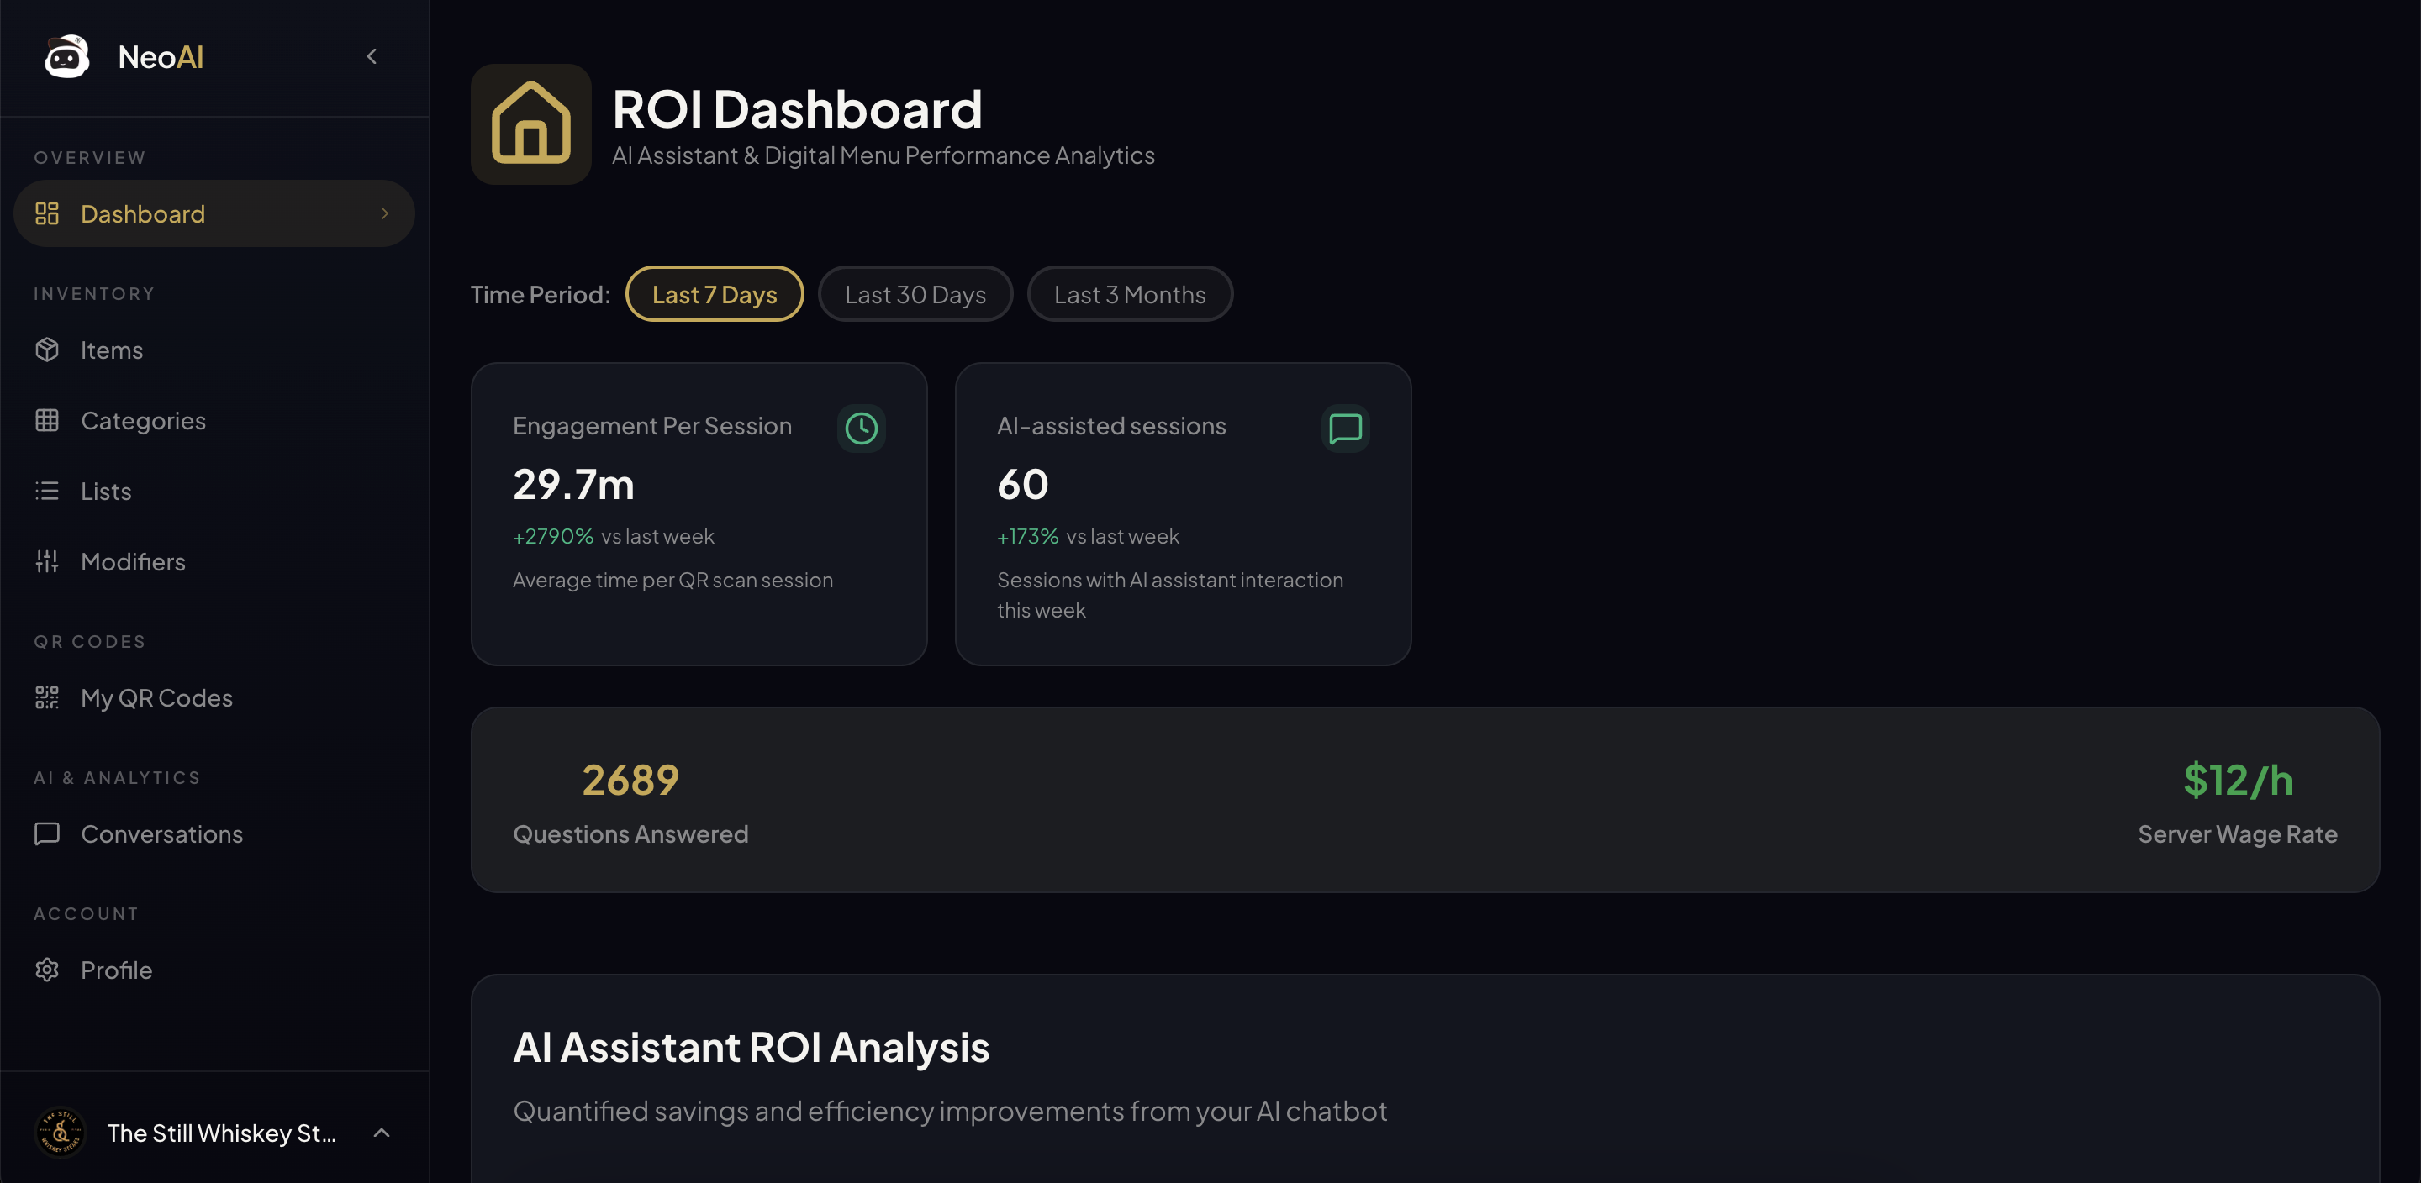This screenshot has height=1183, width=2421.
Task: Click The Still Whiskey avatar logo
Action: (x=61, y=1133)
